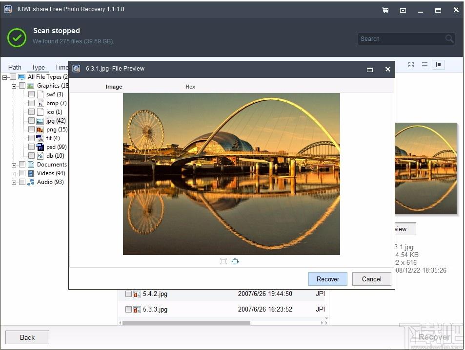This screenshot has height=350, width=465.
Task: Click the All File Types computer icon
Action: (x=21, y=77)
